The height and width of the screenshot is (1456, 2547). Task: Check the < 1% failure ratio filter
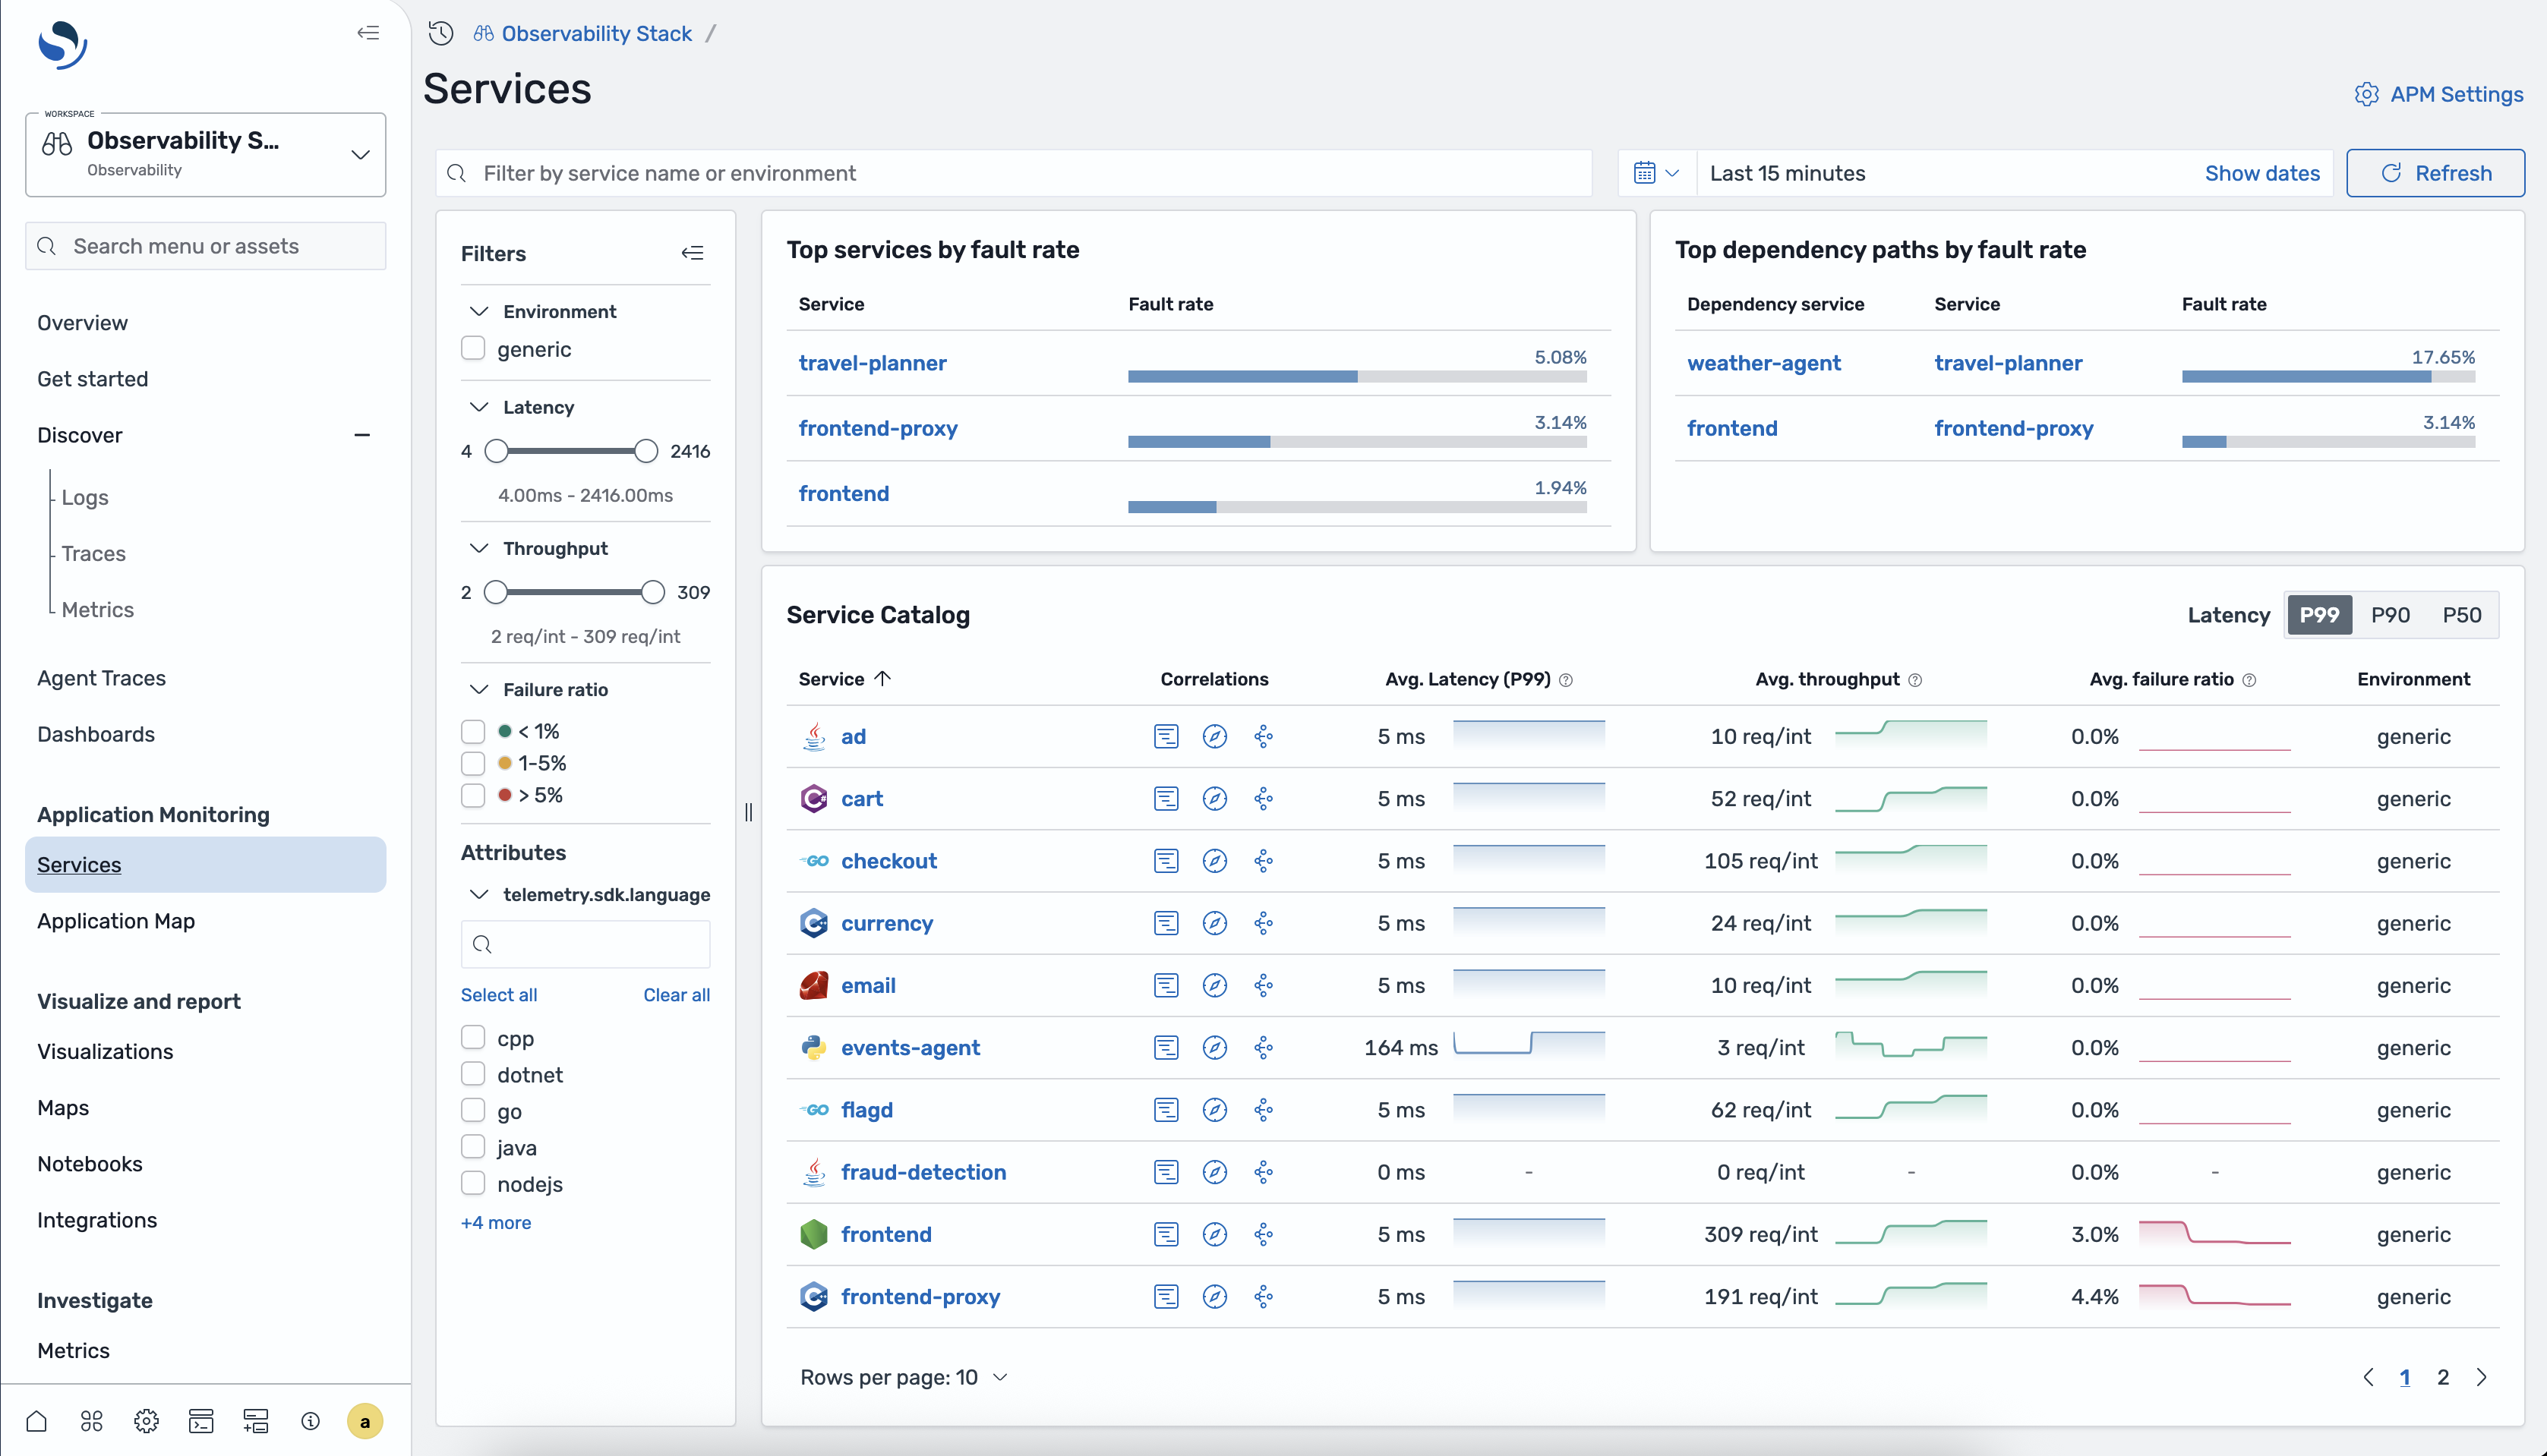pyautogui.click(x=472, y=730)
